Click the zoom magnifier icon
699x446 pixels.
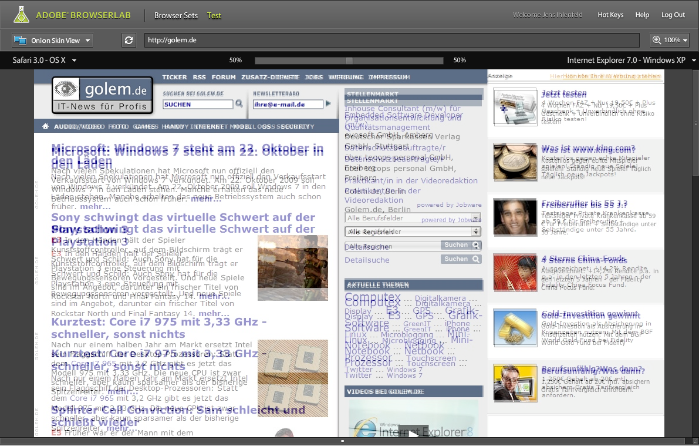(657, 40)
